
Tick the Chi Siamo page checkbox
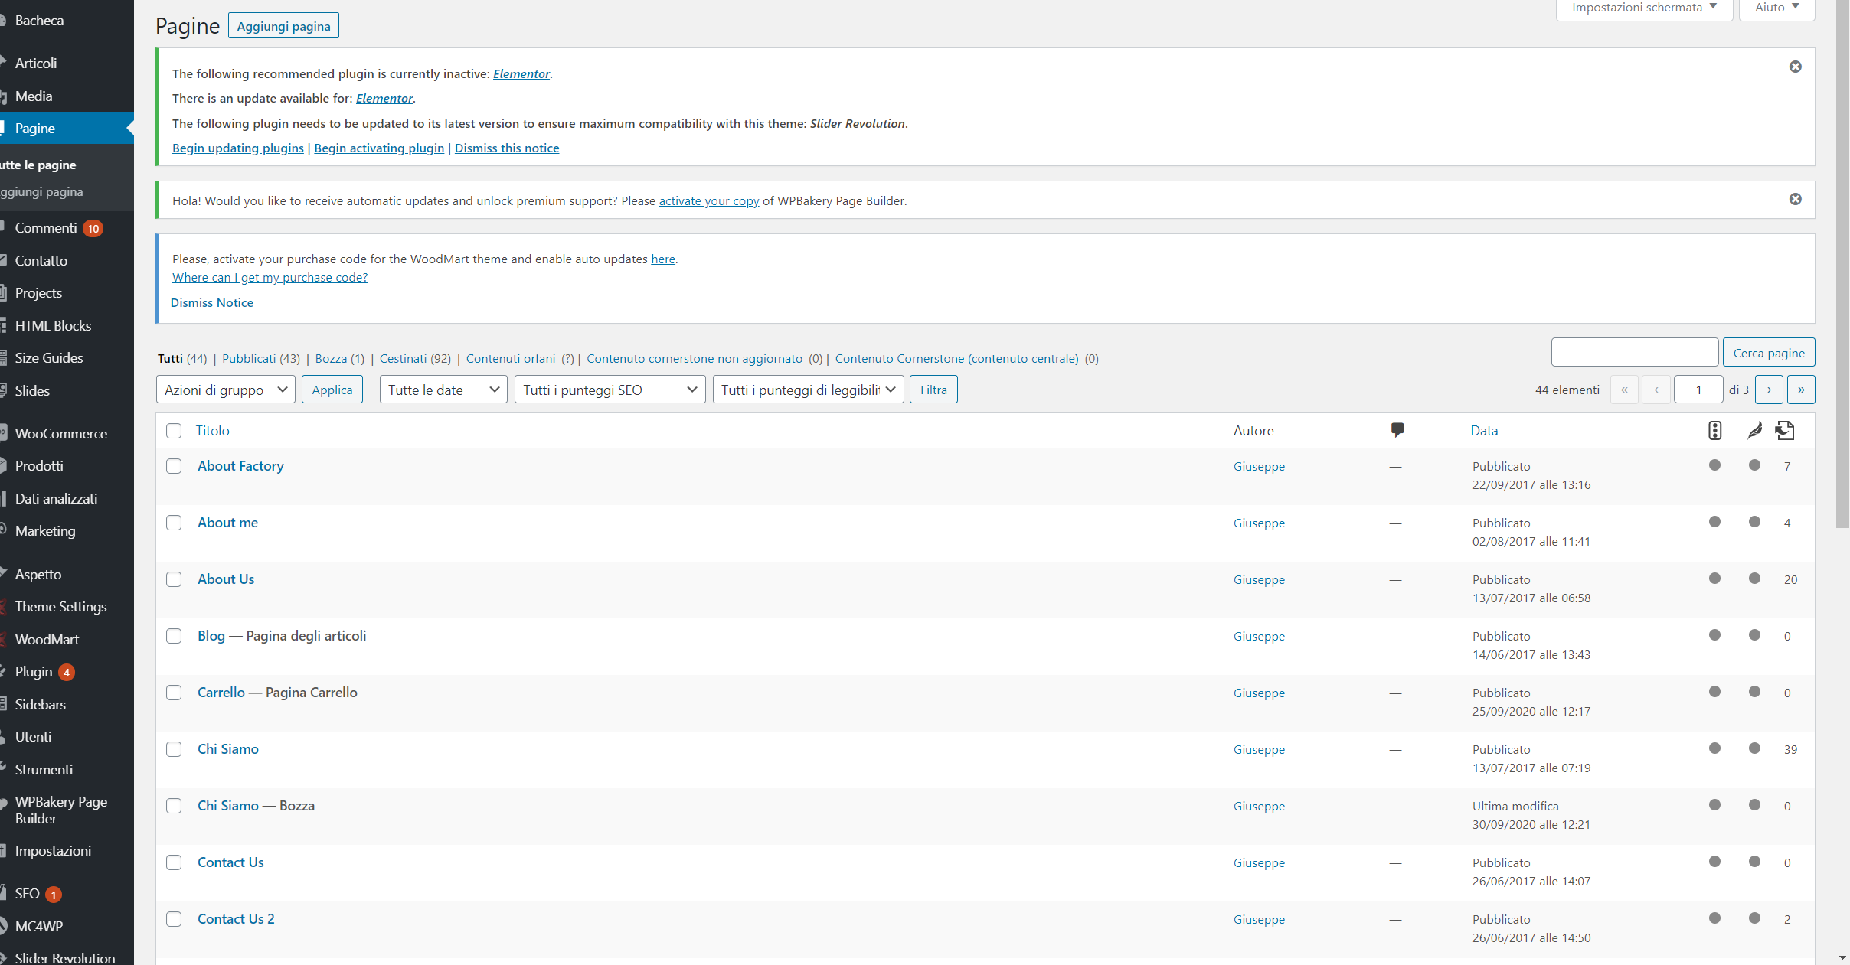174,749
